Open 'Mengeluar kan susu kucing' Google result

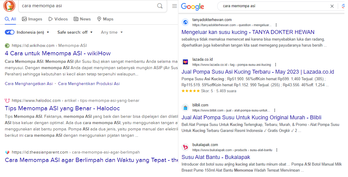click(248, 32)
